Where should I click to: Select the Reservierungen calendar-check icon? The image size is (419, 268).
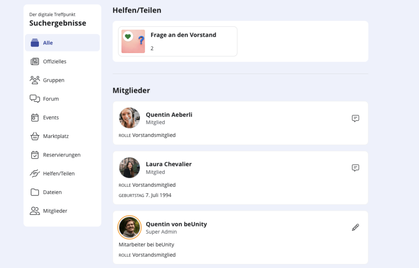35,155
